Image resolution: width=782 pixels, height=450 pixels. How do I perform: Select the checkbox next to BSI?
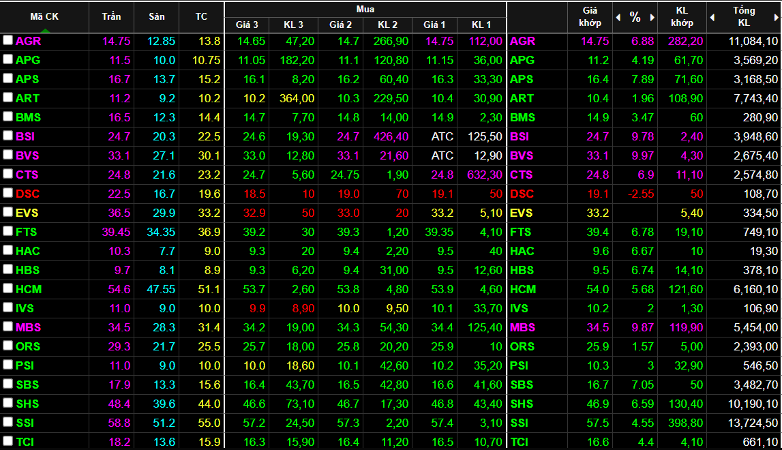coord(7,136)
